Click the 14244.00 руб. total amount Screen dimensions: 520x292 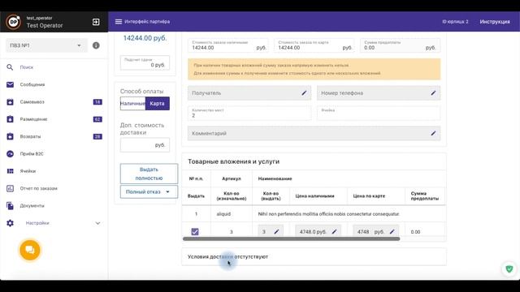pos(145,38)
